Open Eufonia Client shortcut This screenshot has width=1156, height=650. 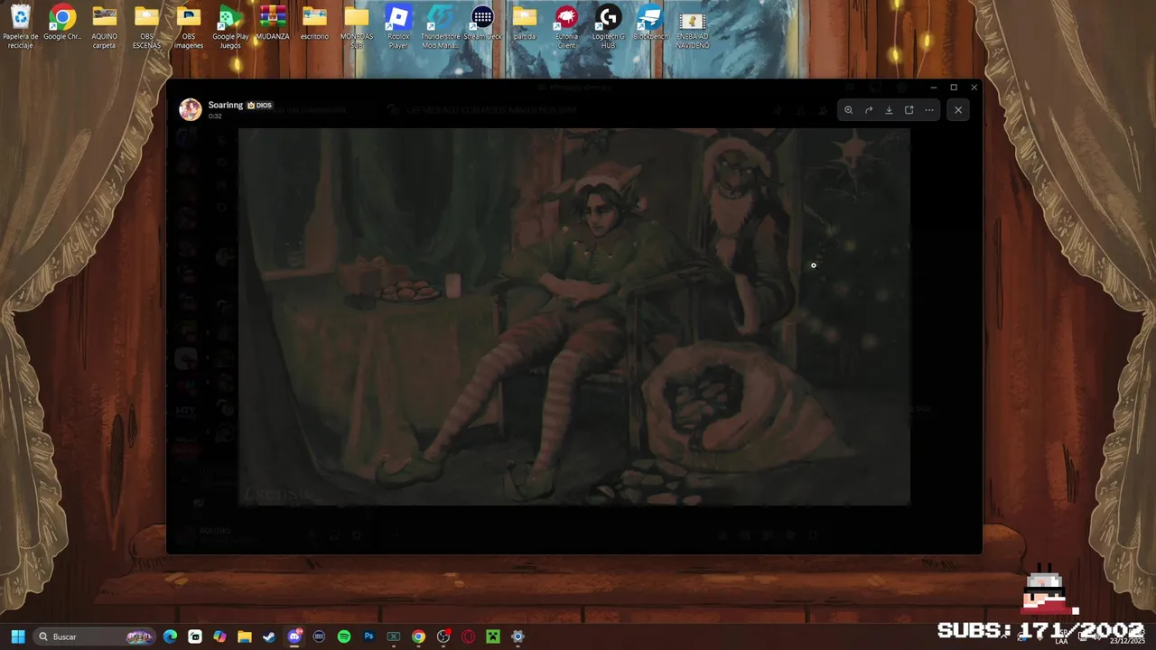tap(566, 27)
